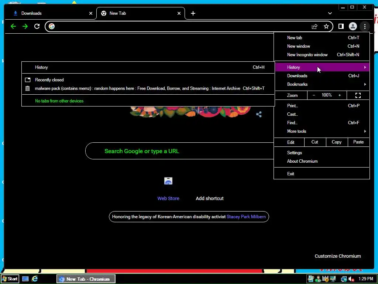Click Customize Chromium button
This screenshot has height=284, width=378.
point(338,256)
